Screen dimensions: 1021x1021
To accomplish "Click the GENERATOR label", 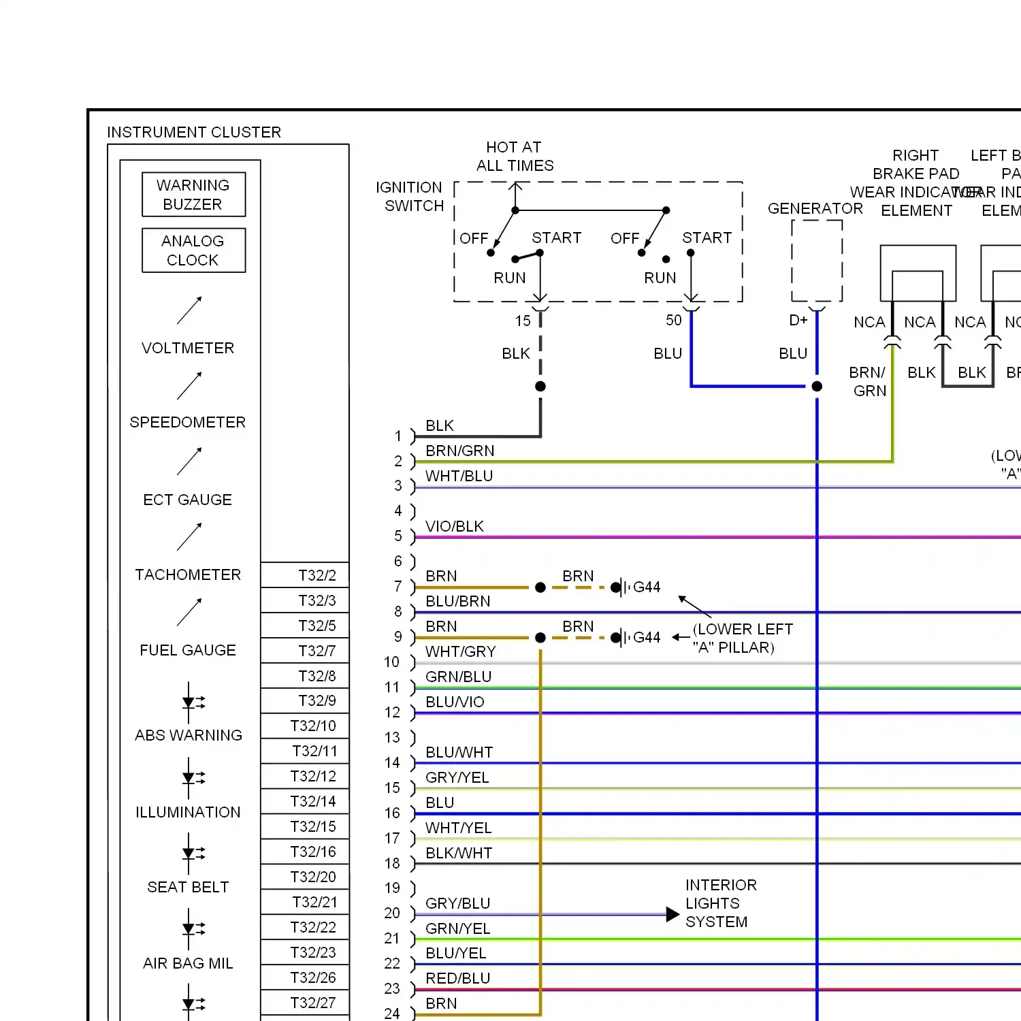I will point(815,208).
